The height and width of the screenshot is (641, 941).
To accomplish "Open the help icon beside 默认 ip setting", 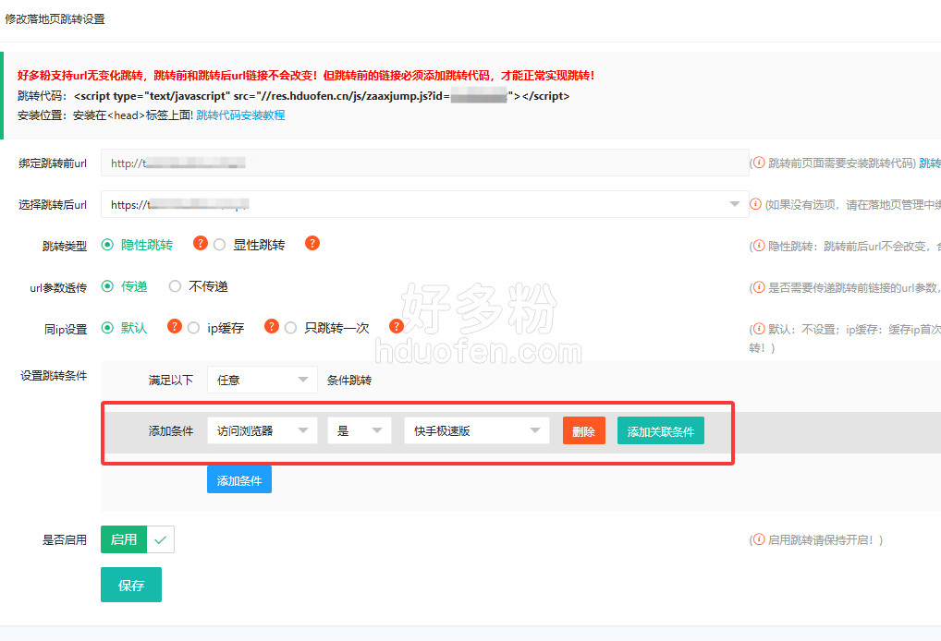I will [x=174, y=326].
